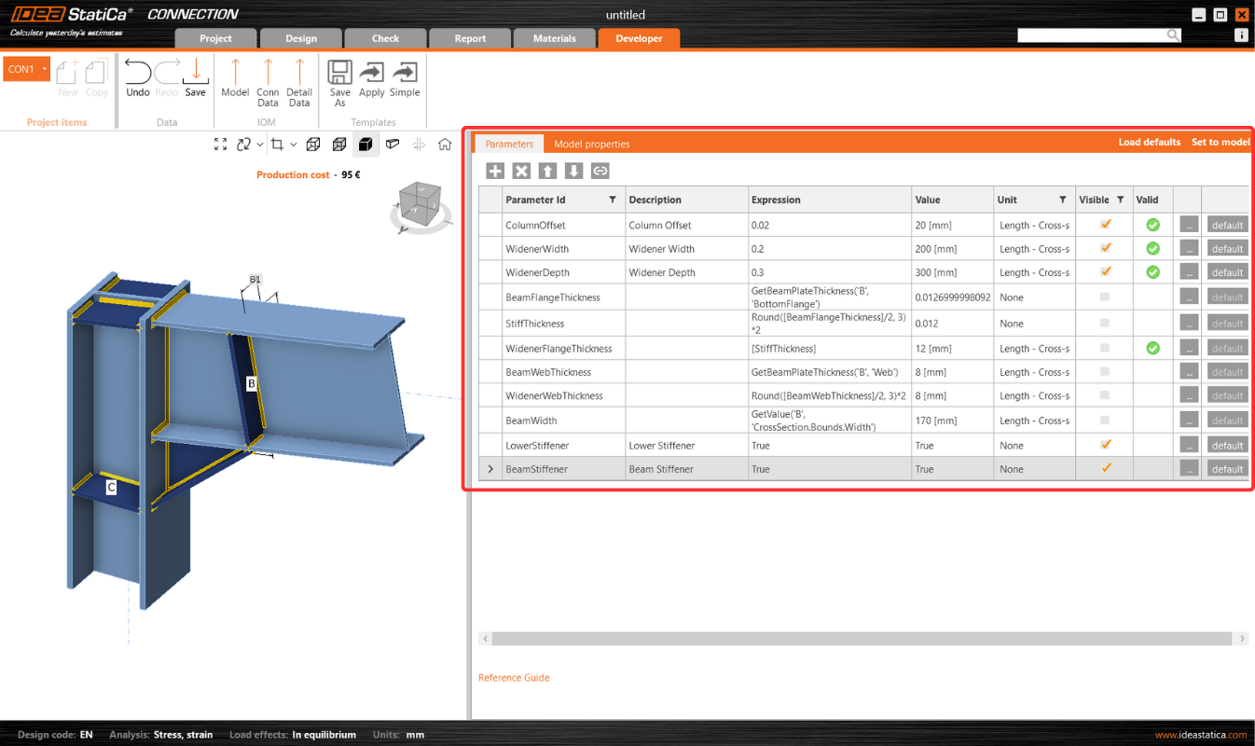The width and height of the screenshot is (1255, 746).
Task: Click the link parameter chain icon
Action: tap(600, 171)
